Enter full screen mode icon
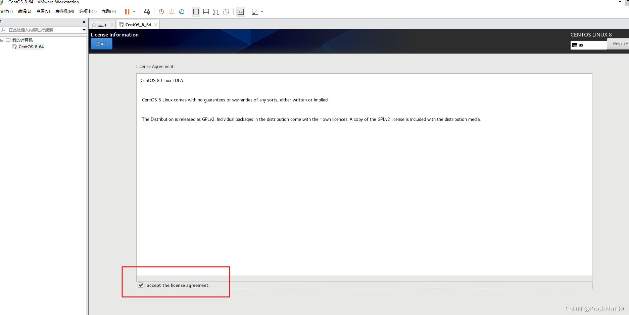This screenshot has width=629, height=315. pyautogui.click(x=216, y=12)
